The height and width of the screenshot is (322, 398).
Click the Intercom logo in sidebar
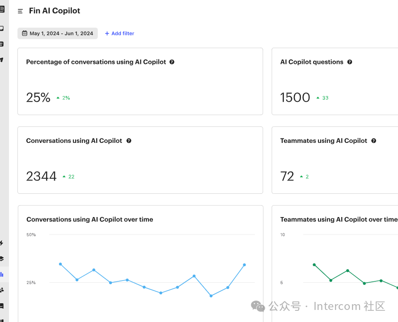point(2,9)
